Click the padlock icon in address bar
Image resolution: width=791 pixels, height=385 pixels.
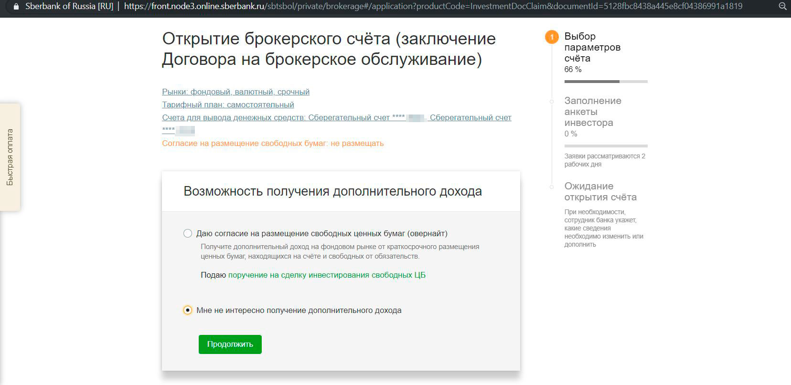pyautogui.click(x=16, y=7)
